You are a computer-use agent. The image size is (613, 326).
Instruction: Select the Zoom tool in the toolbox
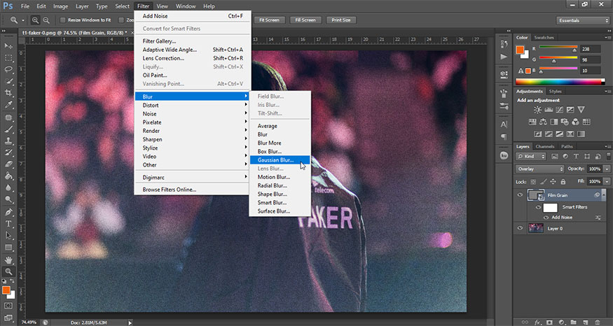tap(9, 271)
